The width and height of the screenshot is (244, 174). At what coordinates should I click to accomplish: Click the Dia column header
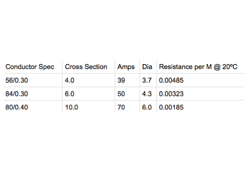(147, 67)
